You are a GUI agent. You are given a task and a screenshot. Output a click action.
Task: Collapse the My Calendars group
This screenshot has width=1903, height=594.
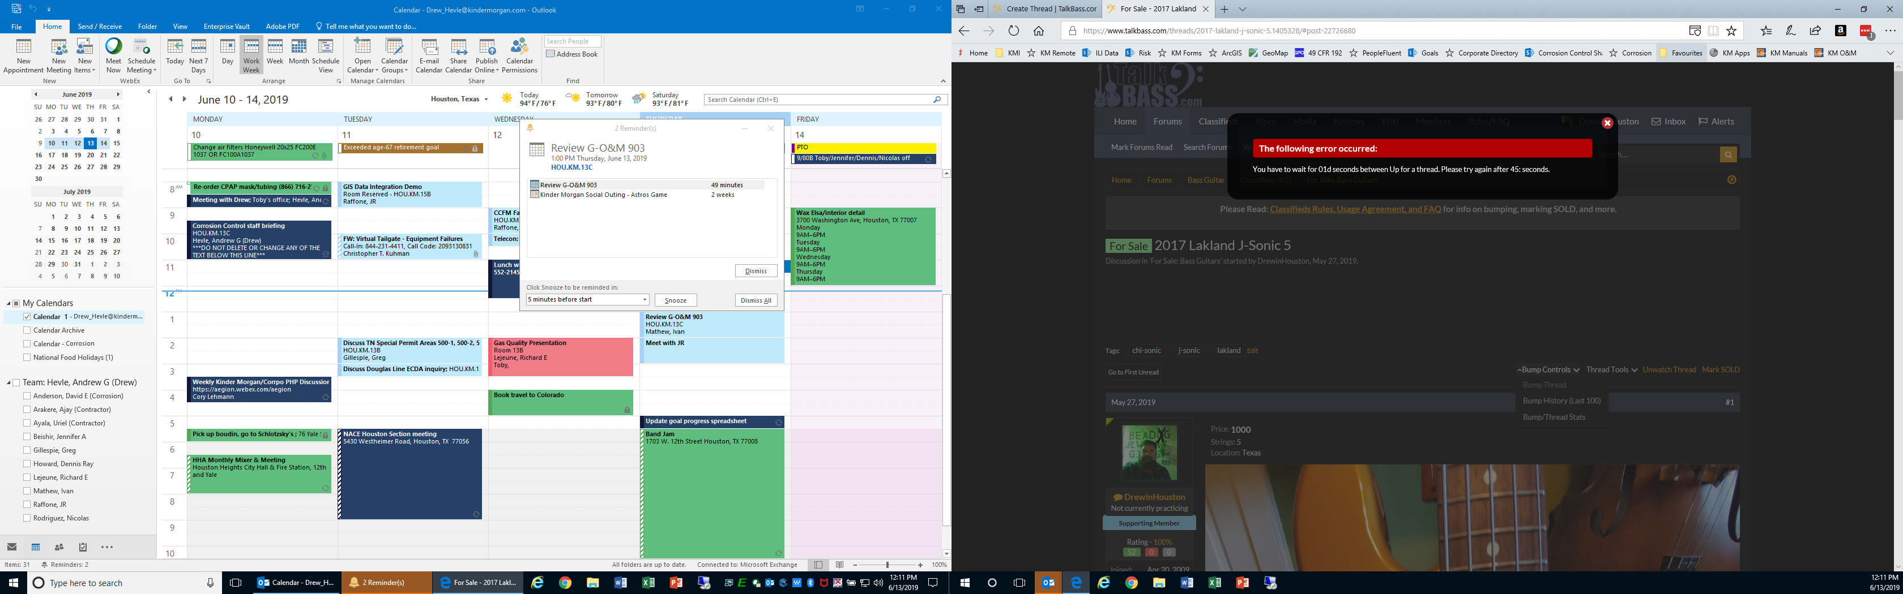[x=9, y=303]
